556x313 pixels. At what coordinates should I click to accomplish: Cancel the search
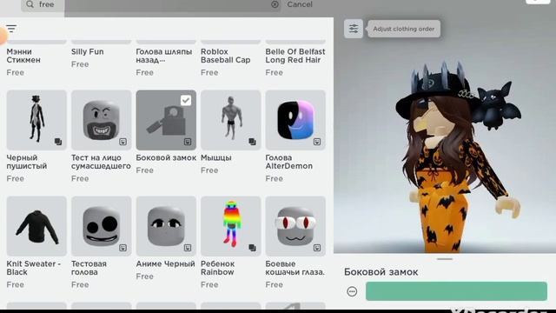point(300,4)
